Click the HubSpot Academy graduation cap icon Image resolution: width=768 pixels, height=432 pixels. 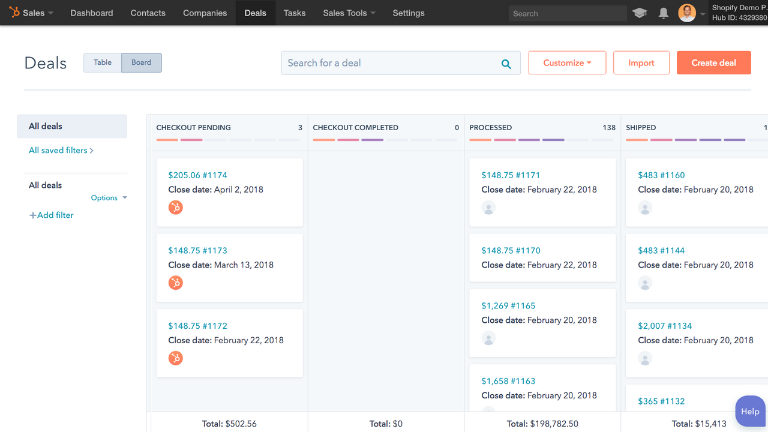tap(639, 13)
